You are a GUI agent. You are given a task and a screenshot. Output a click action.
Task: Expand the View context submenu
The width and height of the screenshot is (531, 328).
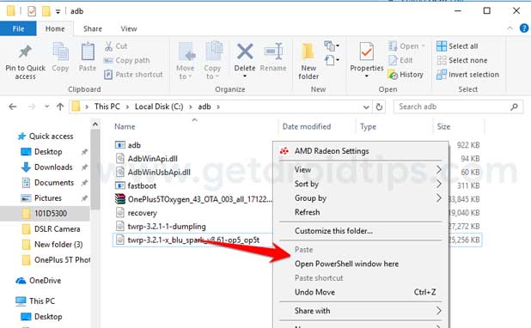[361, 170]
